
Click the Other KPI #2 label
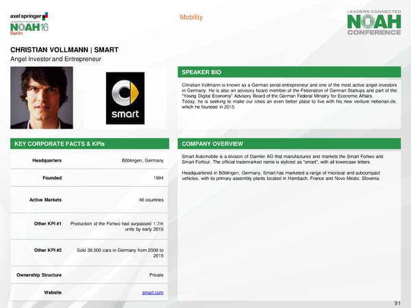point(48,250)
